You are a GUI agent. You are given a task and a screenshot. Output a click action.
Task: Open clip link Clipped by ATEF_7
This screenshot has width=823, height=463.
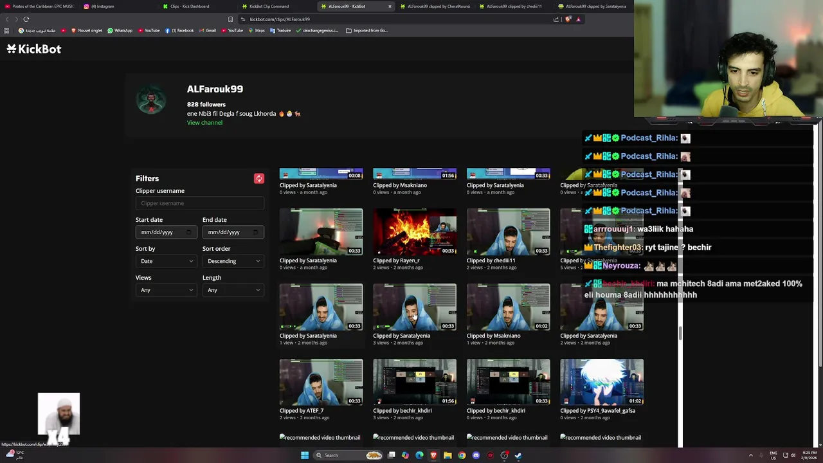tap(302, 411)
